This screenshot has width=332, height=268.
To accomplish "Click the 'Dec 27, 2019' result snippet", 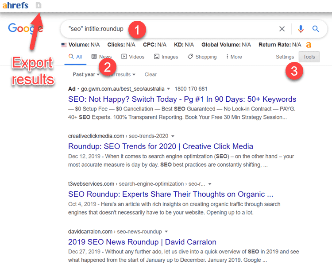I will pos(184,256).
